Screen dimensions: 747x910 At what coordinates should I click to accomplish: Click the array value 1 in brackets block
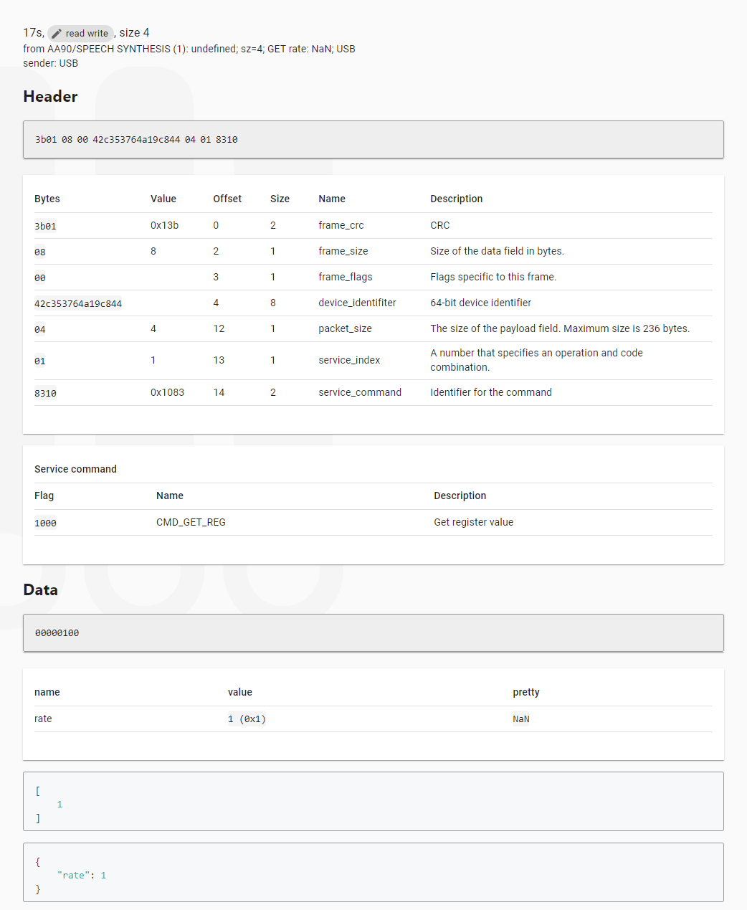click(x=60, y=804)
